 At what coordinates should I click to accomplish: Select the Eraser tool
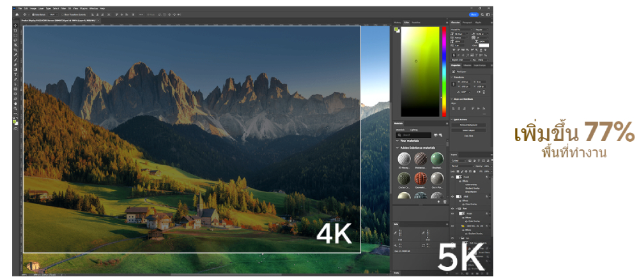pyautogui.click(x=15, y=64)
